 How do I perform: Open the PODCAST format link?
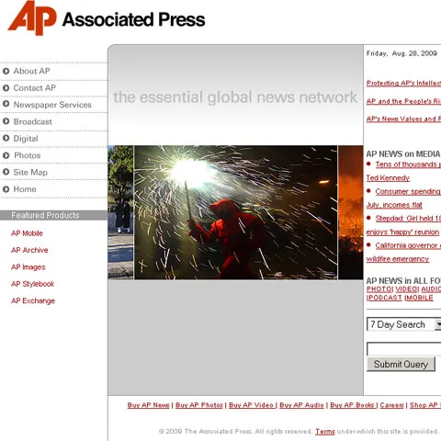385,298
